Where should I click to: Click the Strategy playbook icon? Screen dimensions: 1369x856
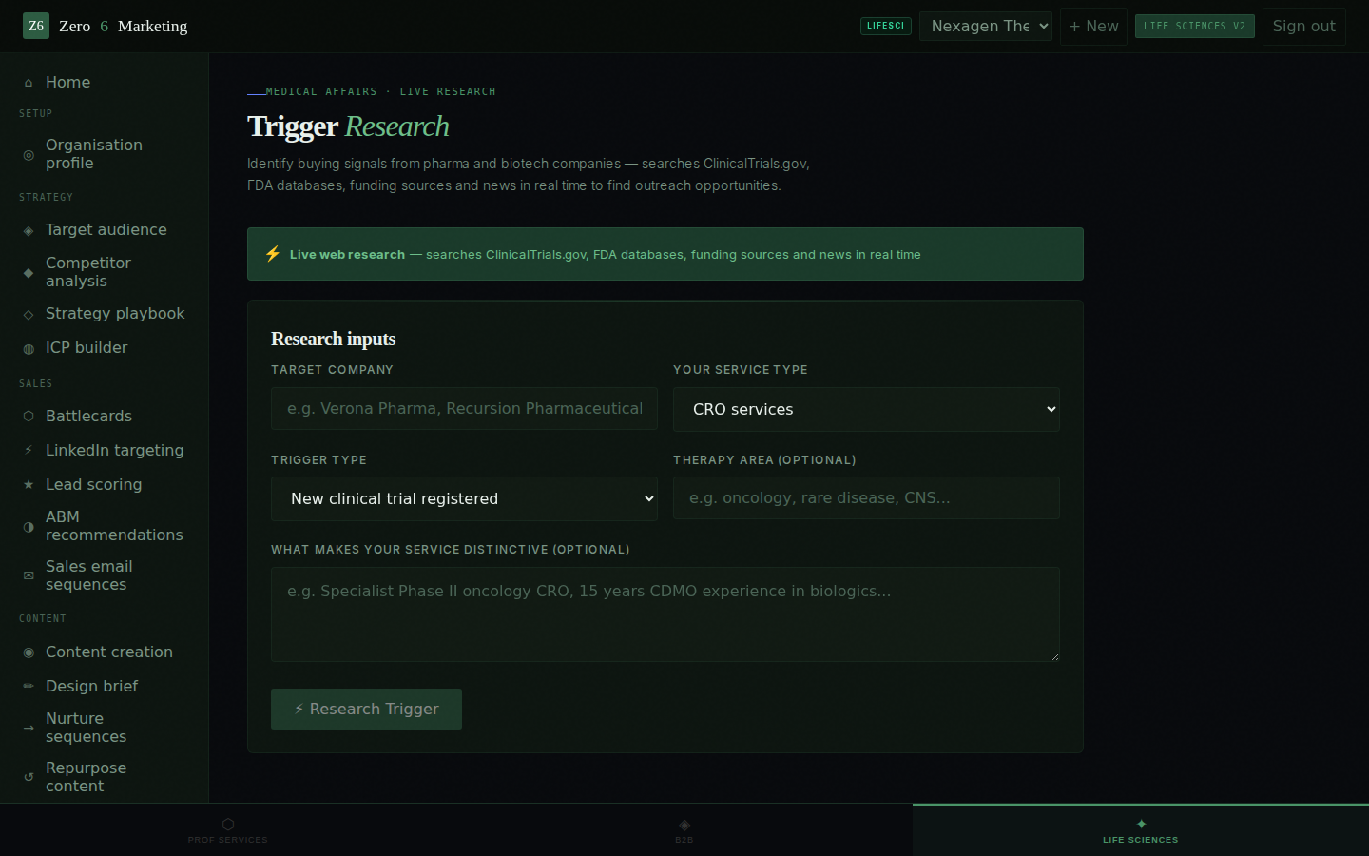[x=29, y=314]
